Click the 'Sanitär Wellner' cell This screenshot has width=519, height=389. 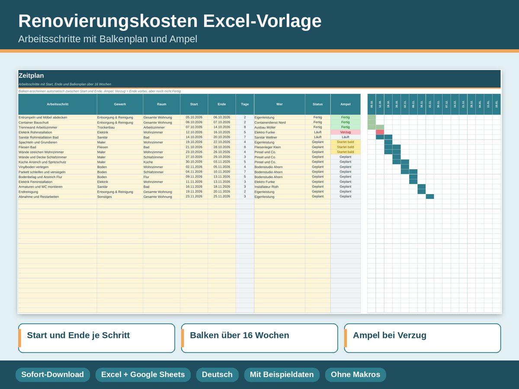click(279, 137)
